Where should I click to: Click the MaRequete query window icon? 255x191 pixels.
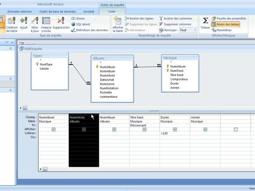point(21,49)
